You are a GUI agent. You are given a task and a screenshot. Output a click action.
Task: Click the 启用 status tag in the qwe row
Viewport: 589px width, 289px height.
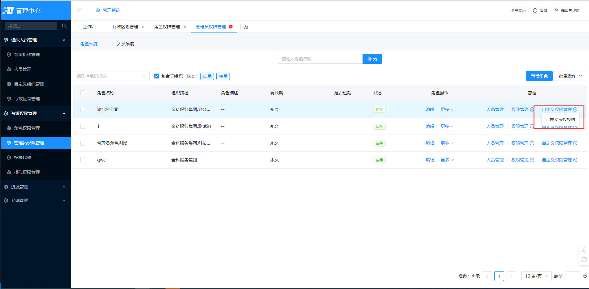tap(380, 160)
